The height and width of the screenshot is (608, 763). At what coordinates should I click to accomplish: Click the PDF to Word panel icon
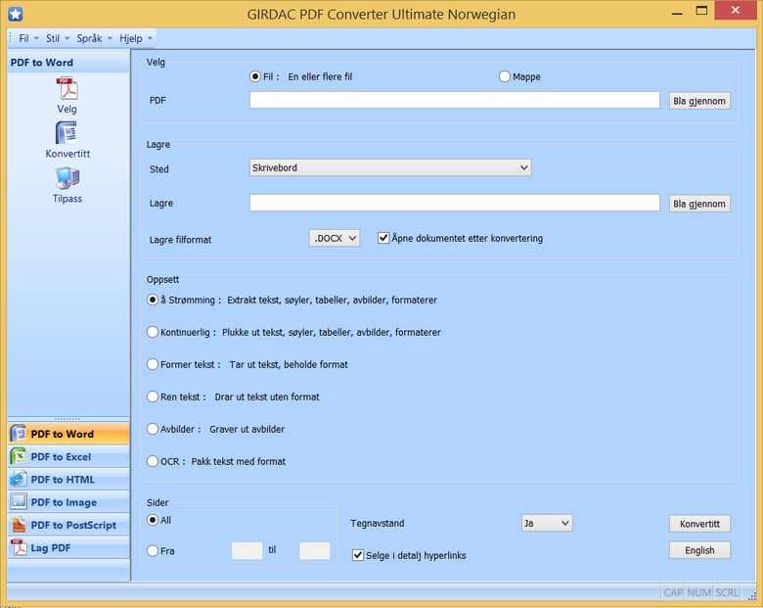click(x=19, y=434)
